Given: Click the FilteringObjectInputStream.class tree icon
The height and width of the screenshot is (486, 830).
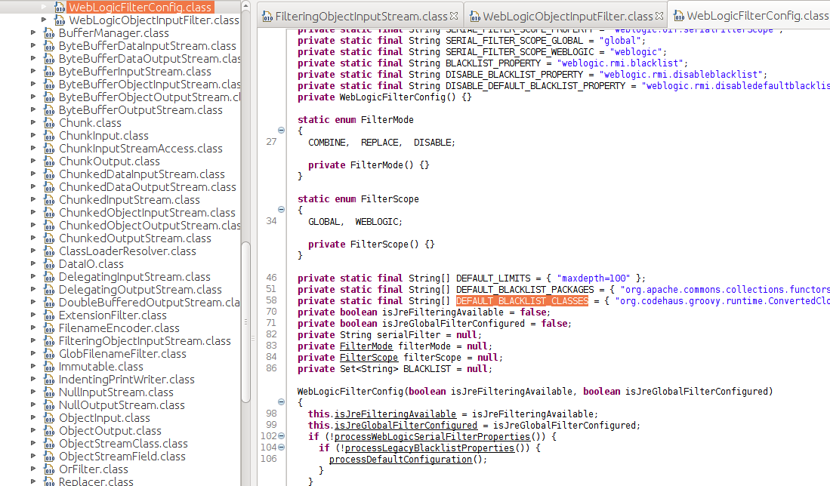Looking at the screenshot, I should (49, 341).
